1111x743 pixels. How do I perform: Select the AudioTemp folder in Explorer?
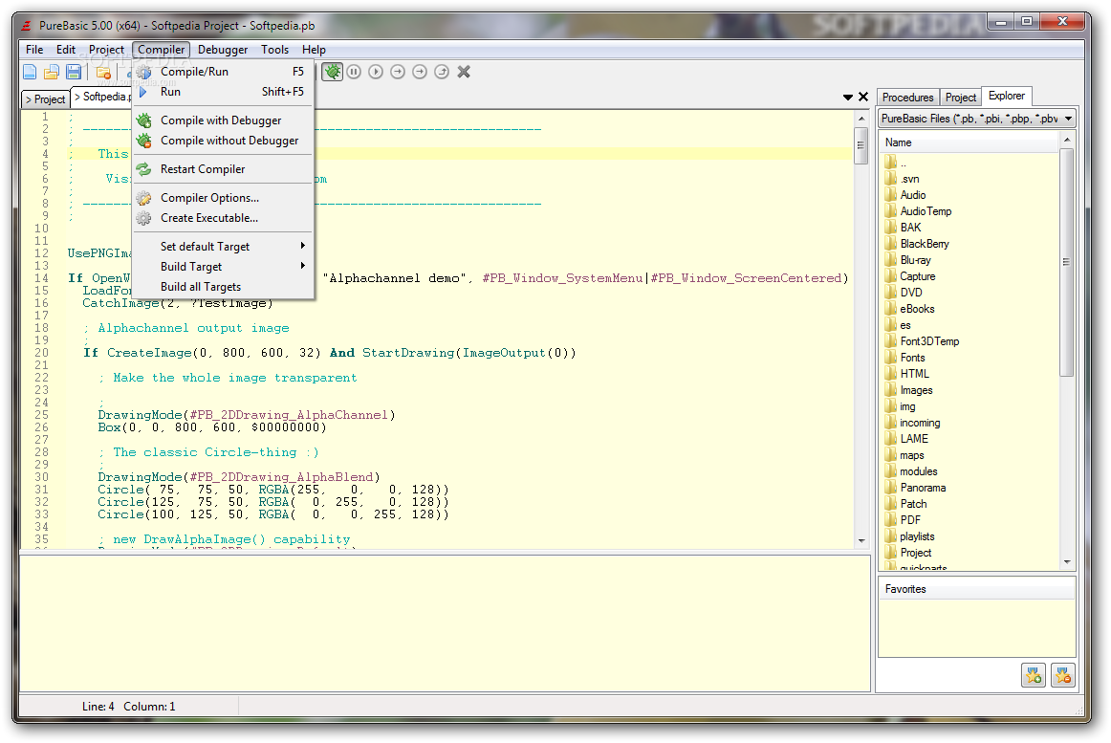pos(926,211)
